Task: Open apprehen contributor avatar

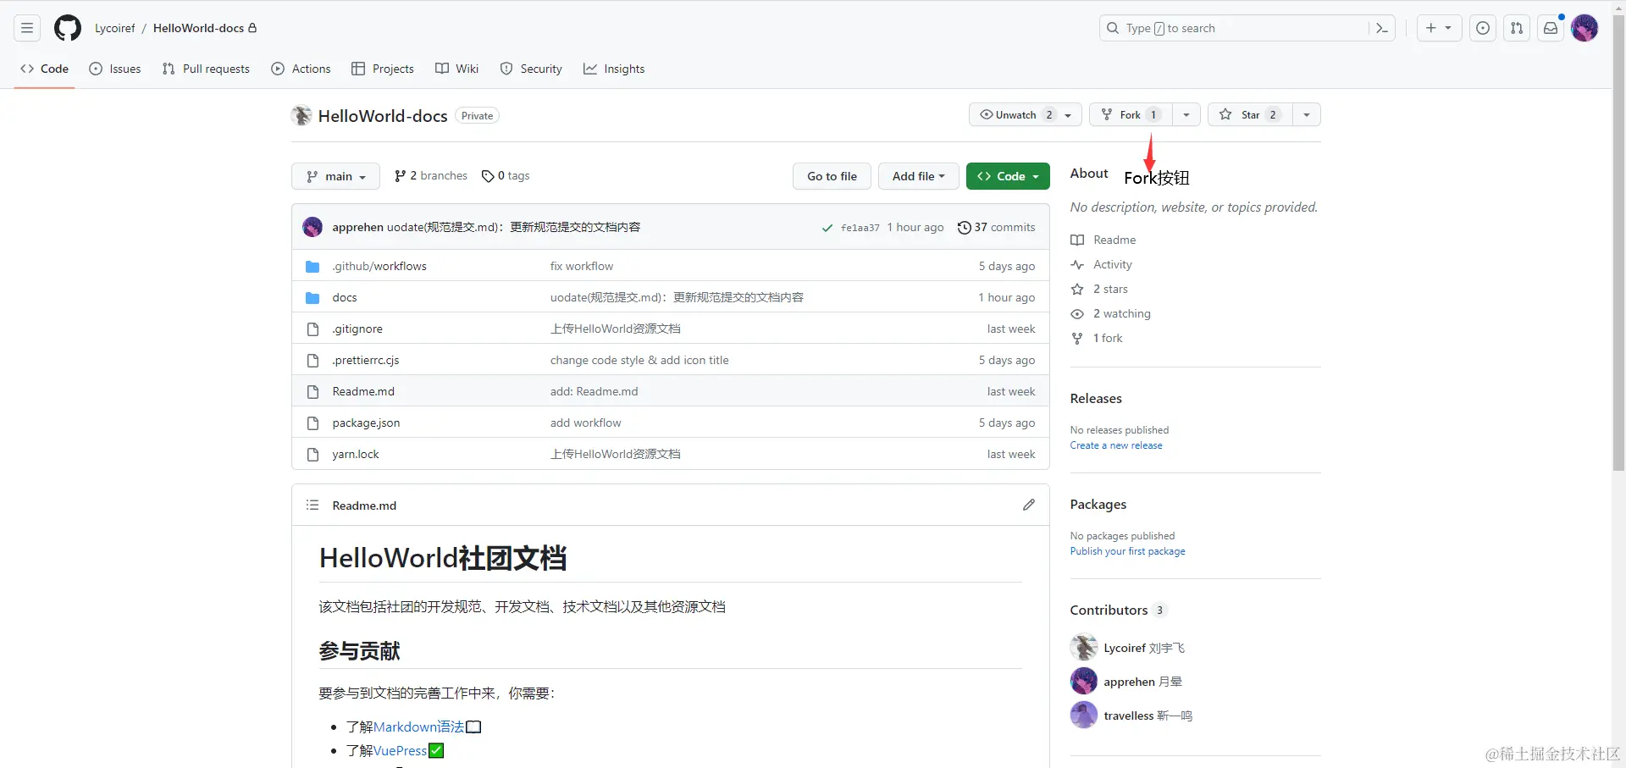Action: [x=1084, y=682]
